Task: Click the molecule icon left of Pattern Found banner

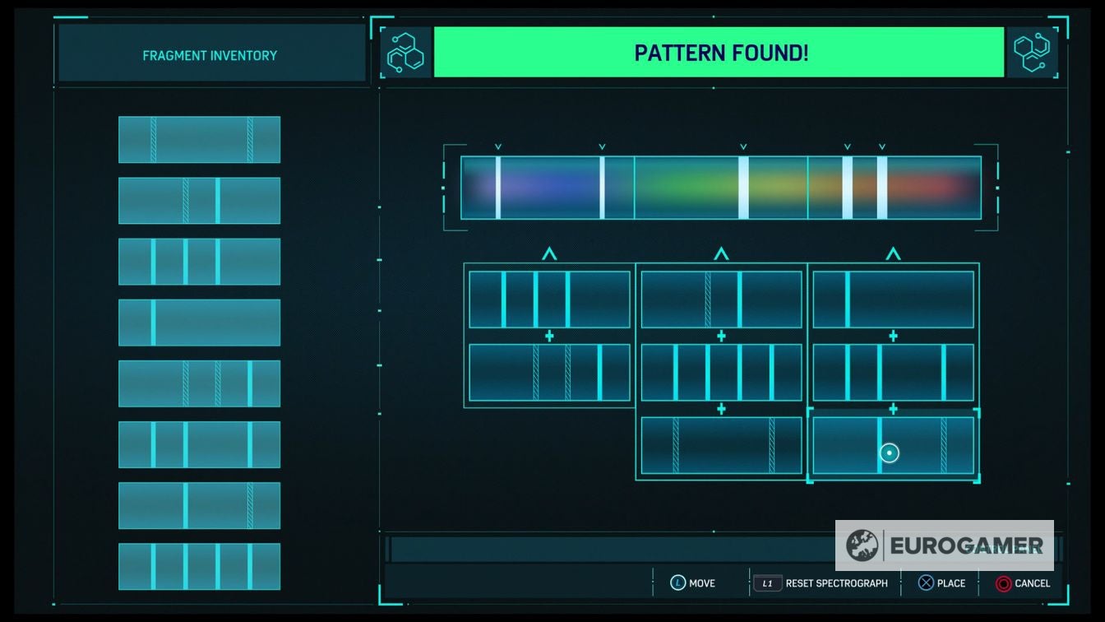Action: tap(406, 53)
